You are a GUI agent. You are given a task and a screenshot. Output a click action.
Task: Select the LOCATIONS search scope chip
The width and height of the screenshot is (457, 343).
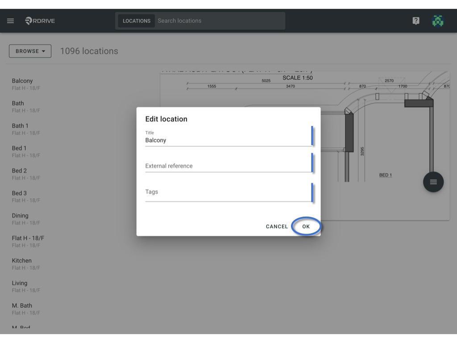(137, 21)
